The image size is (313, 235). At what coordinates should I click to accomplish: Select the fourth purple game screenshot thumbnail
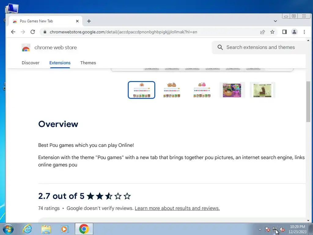coord(232,90)
